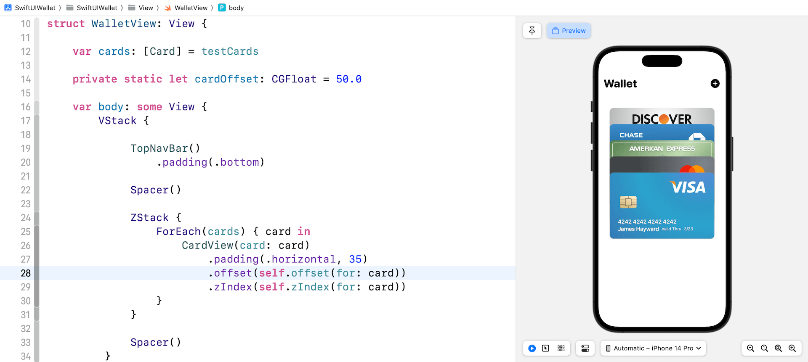Click CardView on line 26
This screenshot has height=362, width=808.
207,246
